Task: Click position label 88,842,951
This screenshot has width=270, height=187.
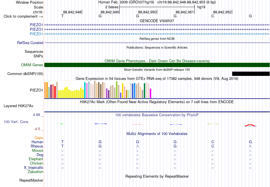Action: [185, 12]
